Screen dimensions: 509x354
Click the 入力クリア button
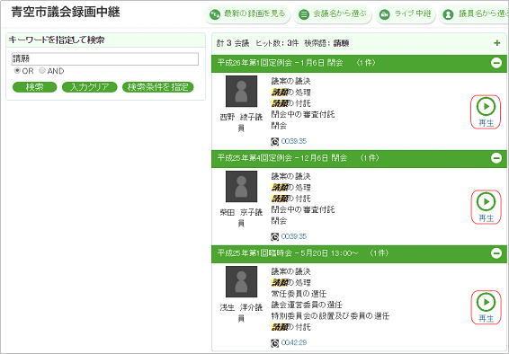click(90, 87)
